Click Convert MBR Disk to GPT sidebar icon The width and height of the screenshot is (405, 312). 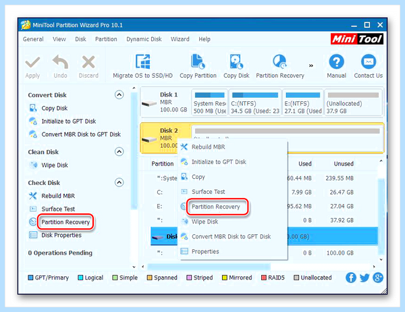coord(33,134)
